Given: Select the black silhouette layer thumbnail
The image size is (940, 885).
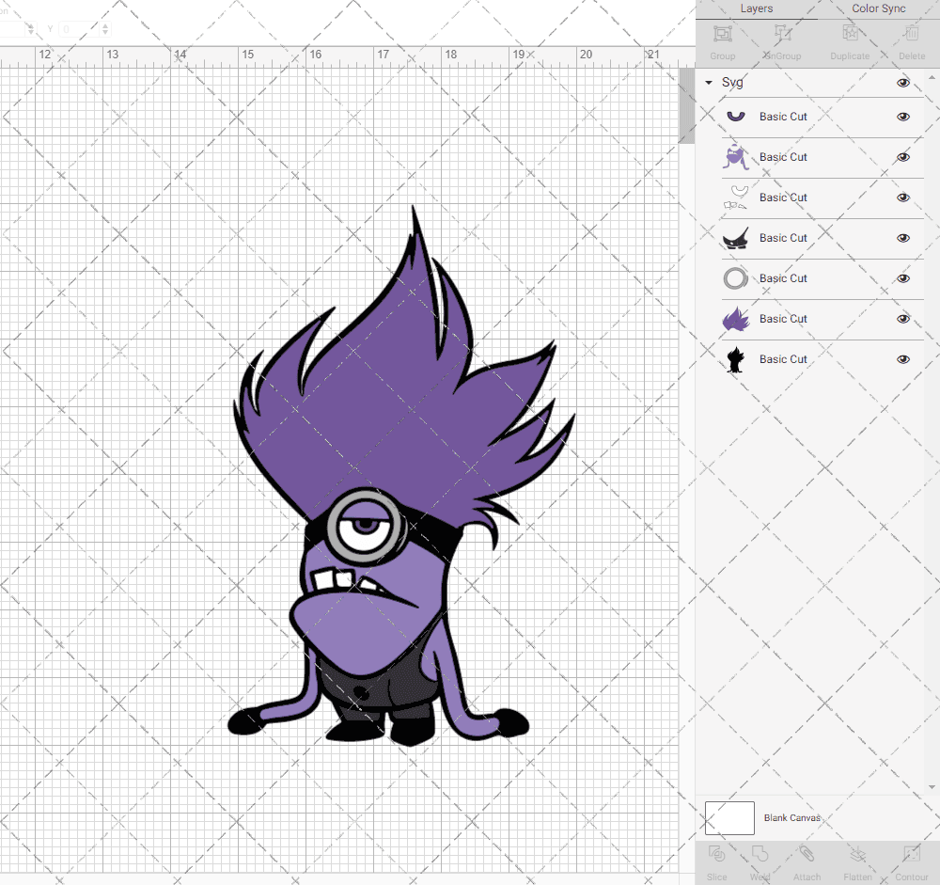Looking at the screenshot, I should 736,359.
